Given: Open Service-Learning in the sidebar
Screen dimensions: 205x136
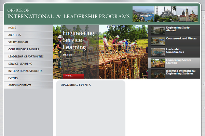Looking at the screenshot, I should 28,64.
